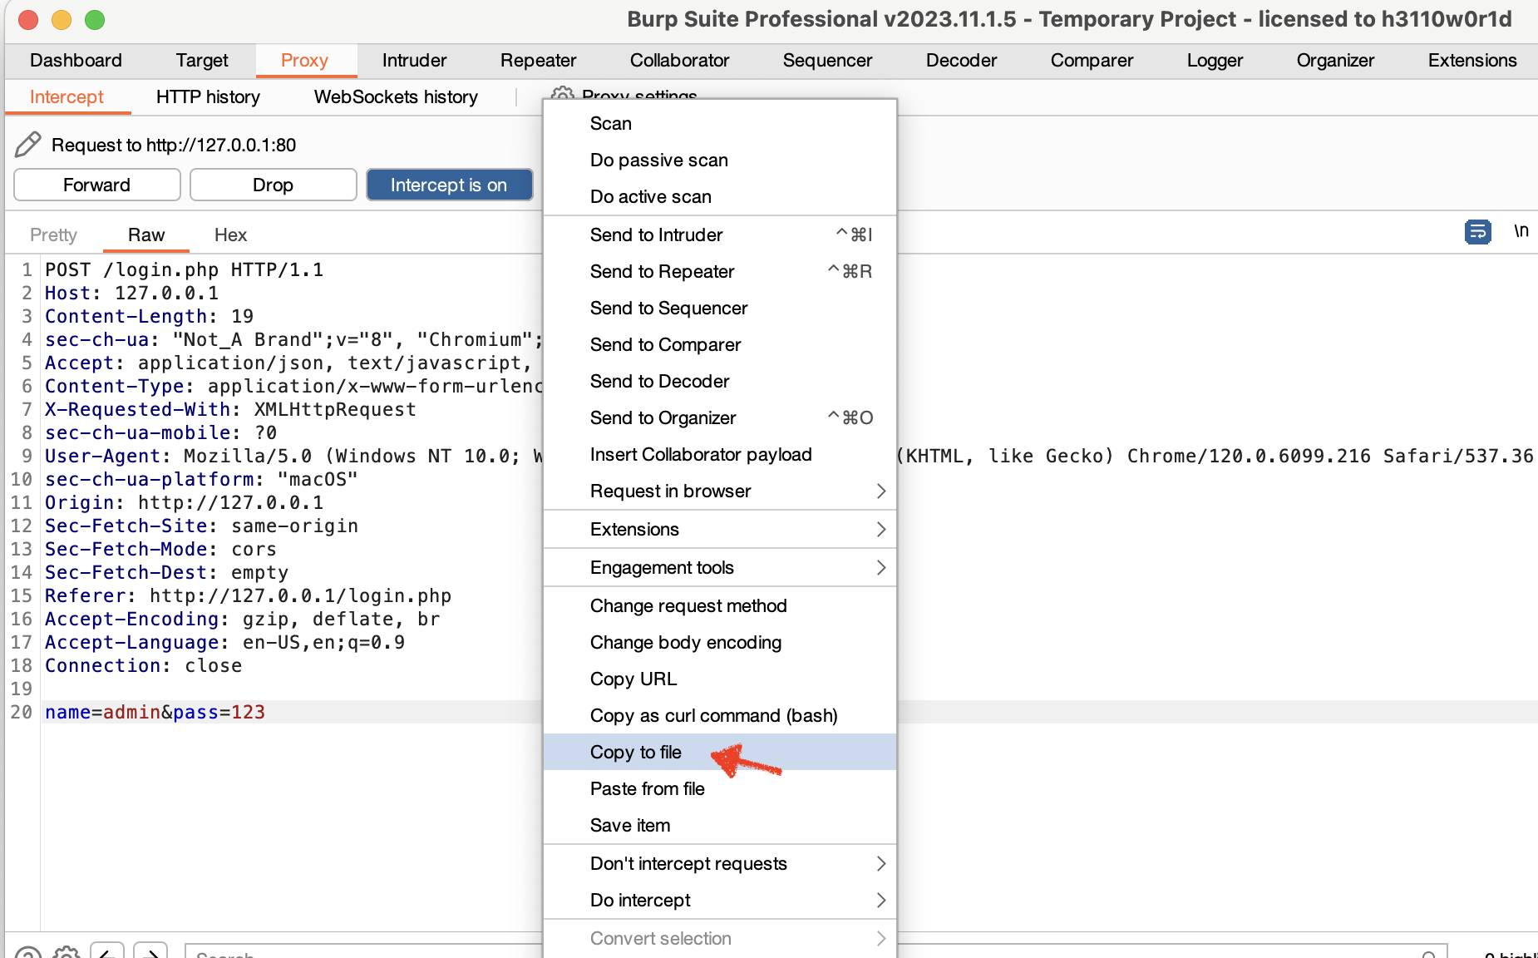Screen dimensions: 1538x958
Task: Switch to Pretty view
Action: 53,235
